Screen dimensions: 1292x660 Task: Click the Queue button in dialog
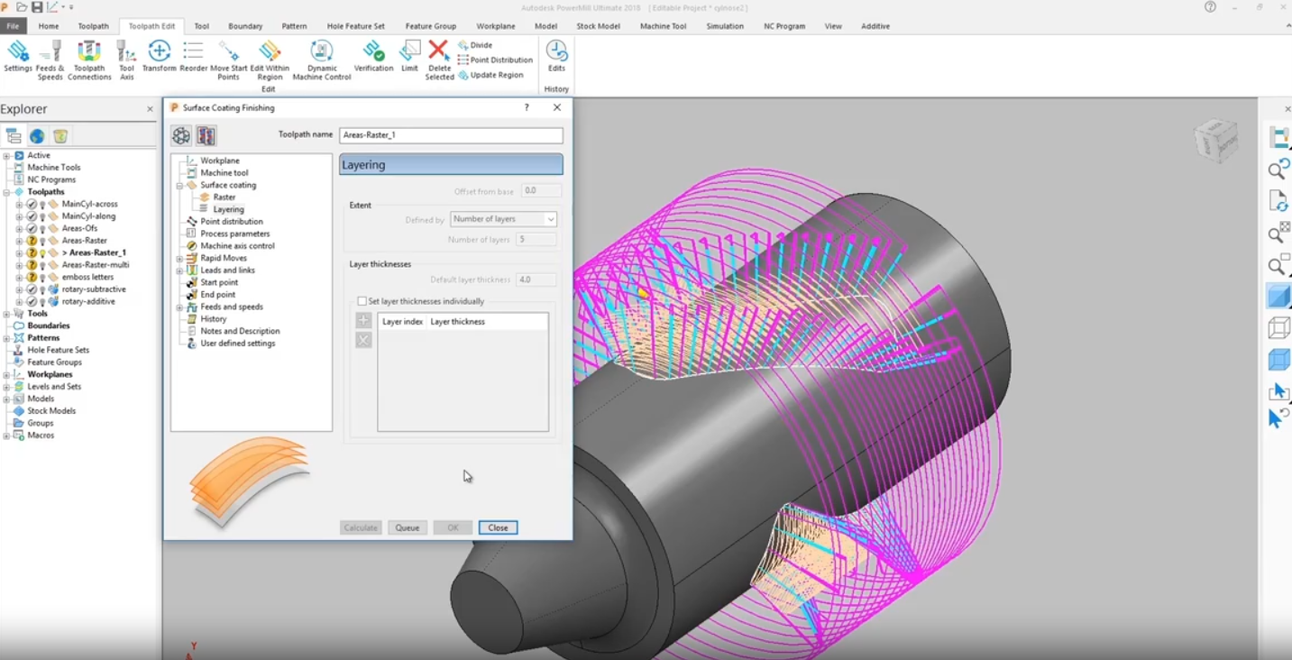click(x=407, y=527)
